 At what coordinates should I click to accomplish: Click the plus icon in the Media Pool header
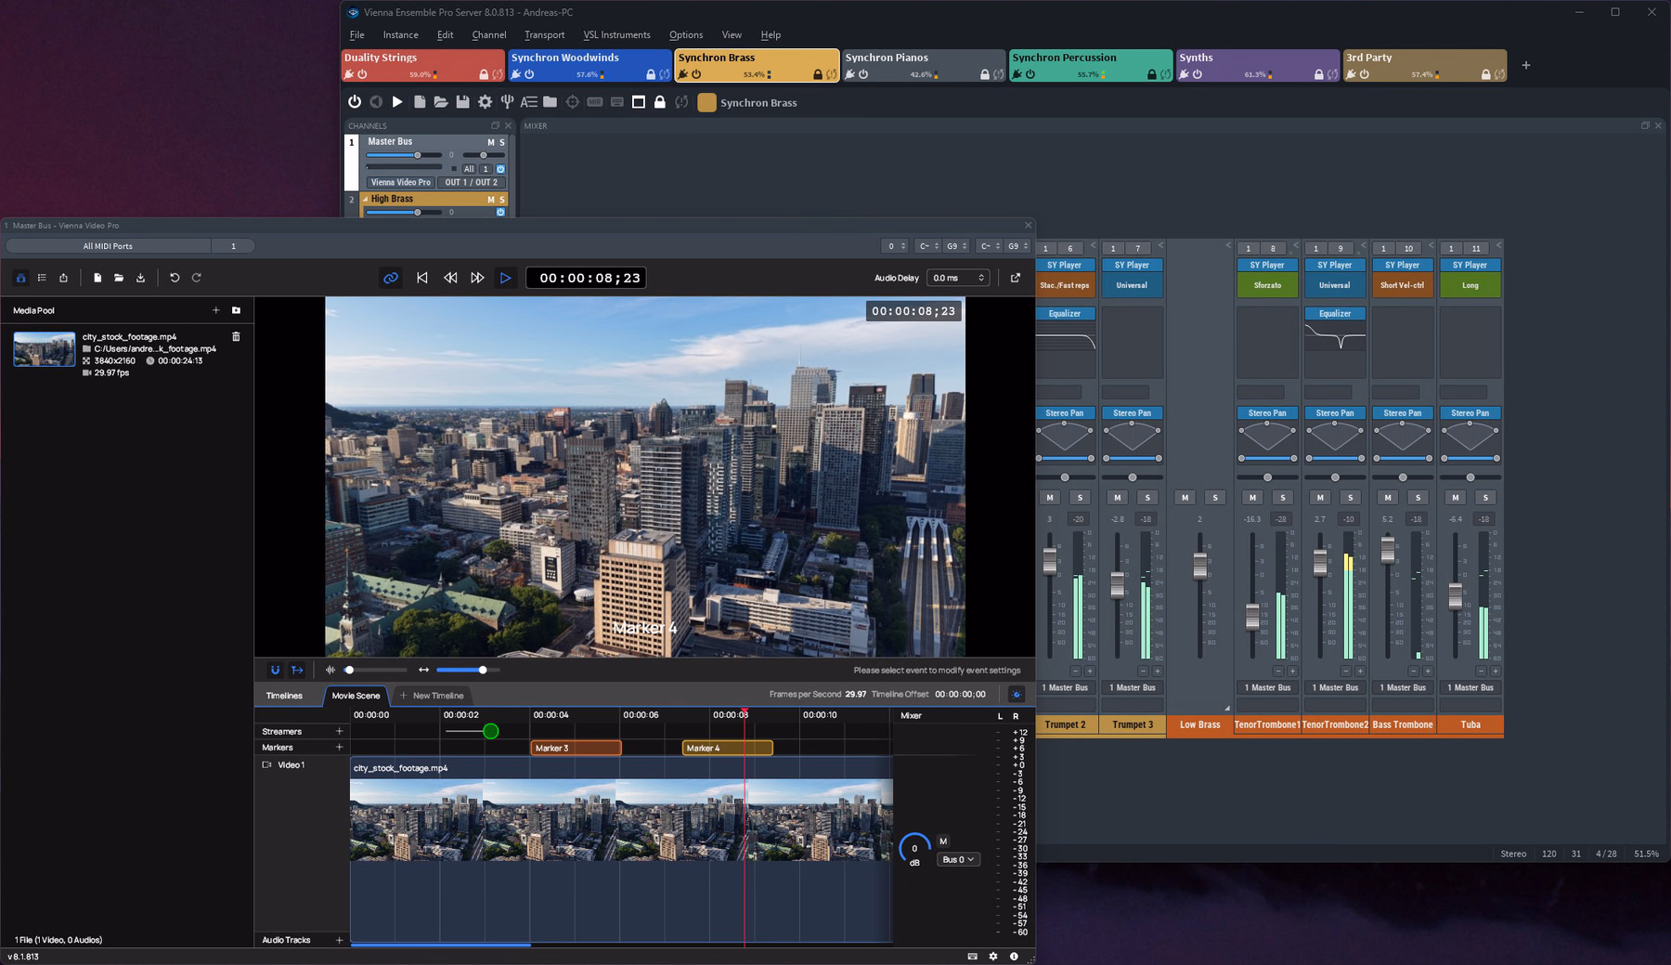[216, 310]
